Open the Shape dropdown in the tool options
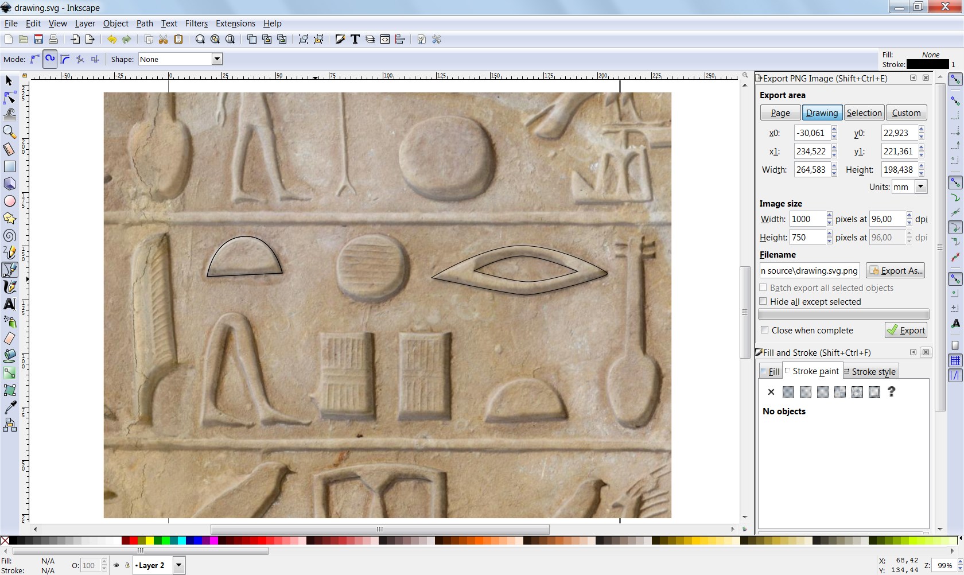The width and height of the screenshot is (964, 575). (x=217, y=59)
